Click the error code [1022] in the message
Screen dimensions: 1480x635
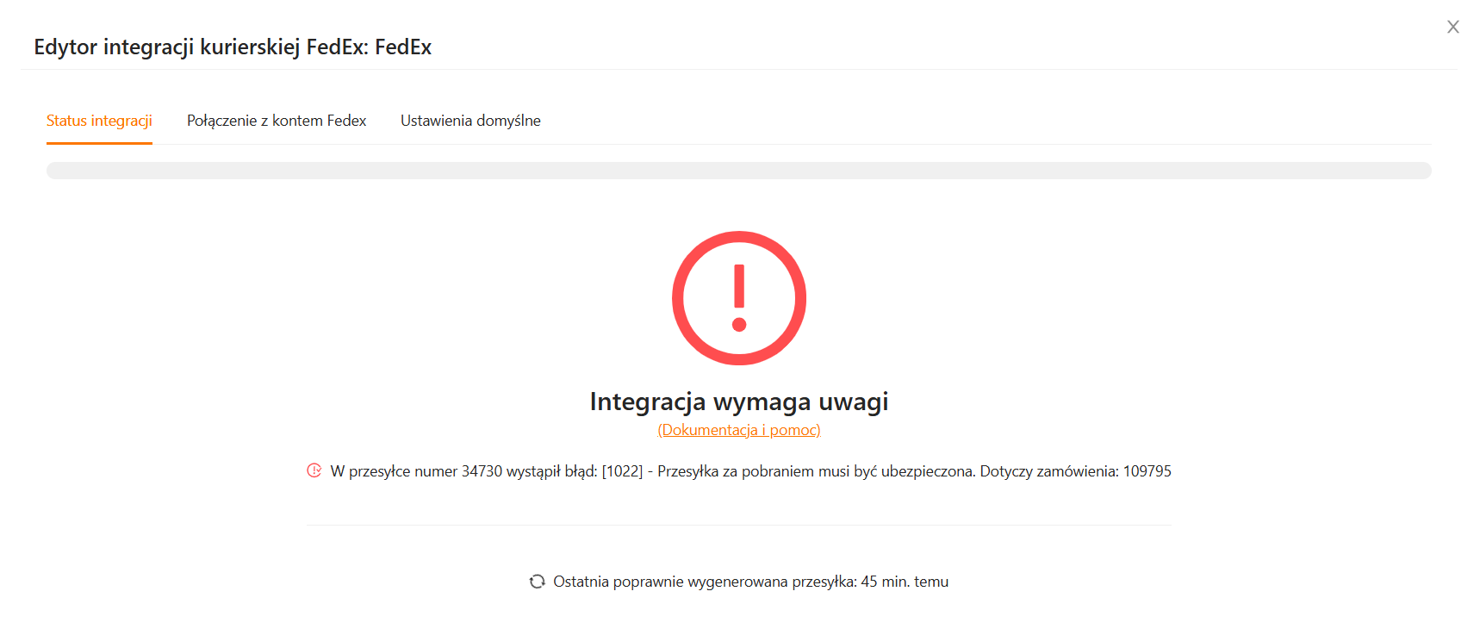pyautogui.click(x=622, y=471)
